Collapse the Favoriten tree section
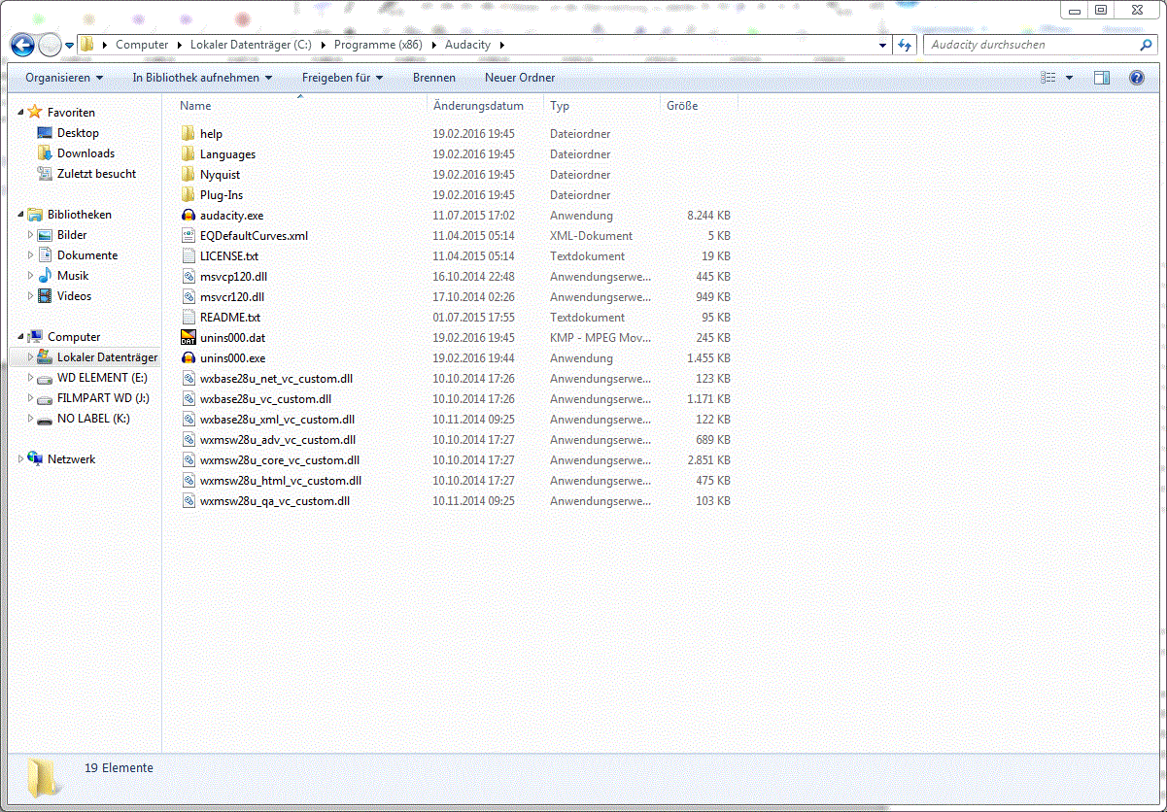This screenshot has height=812, width=1167. click(x=20, y=113)
